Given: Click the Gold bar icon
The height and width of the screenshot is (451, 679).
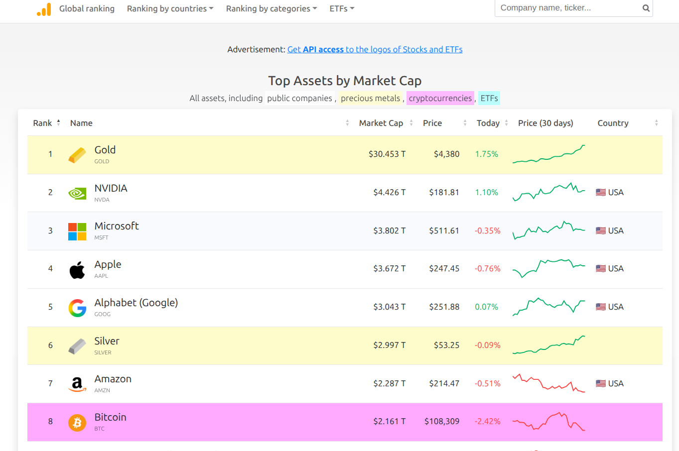Looking at the screenshot, I should click(77, 155).
